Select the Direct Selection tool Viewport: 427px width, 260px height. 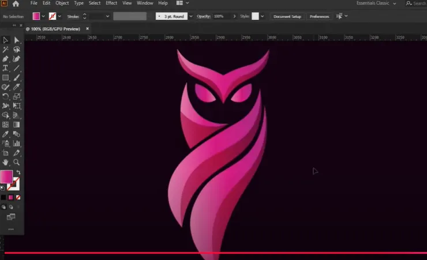click(17, 40)
